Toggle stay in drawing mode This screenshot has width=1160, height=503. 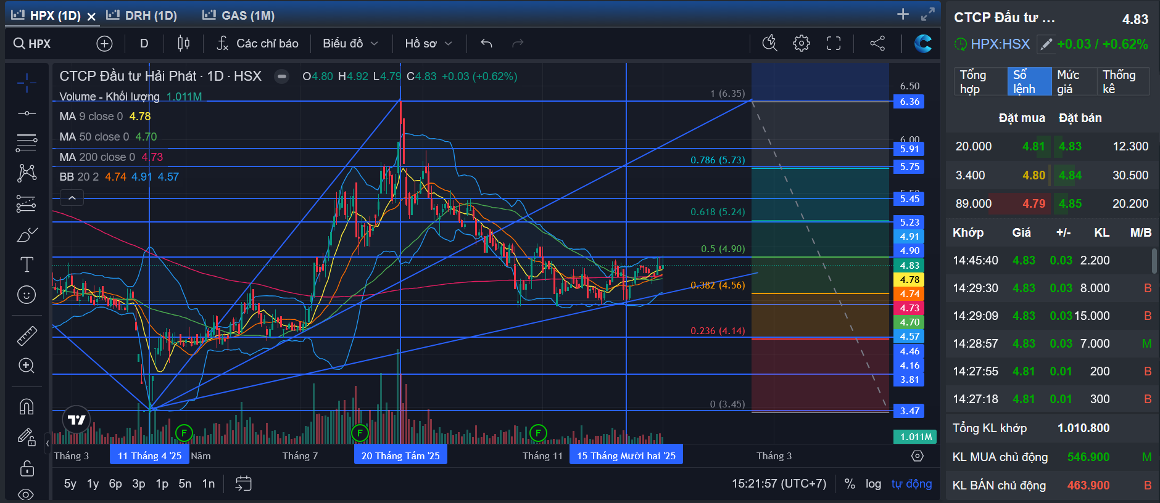tap(27, 437)
